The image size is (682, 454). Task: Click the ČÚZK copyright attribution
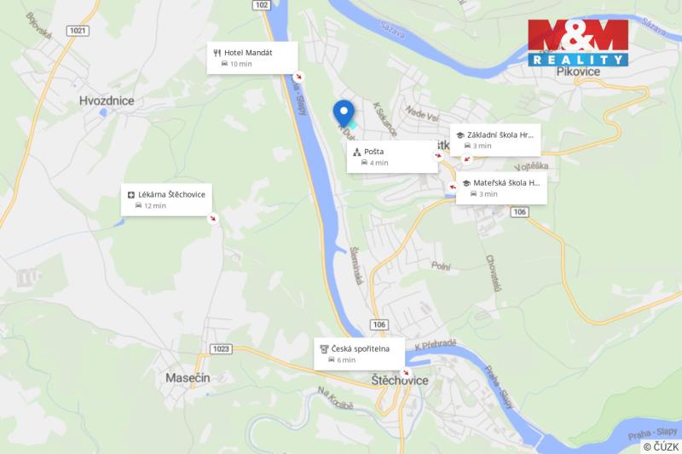tap(662, 446)
